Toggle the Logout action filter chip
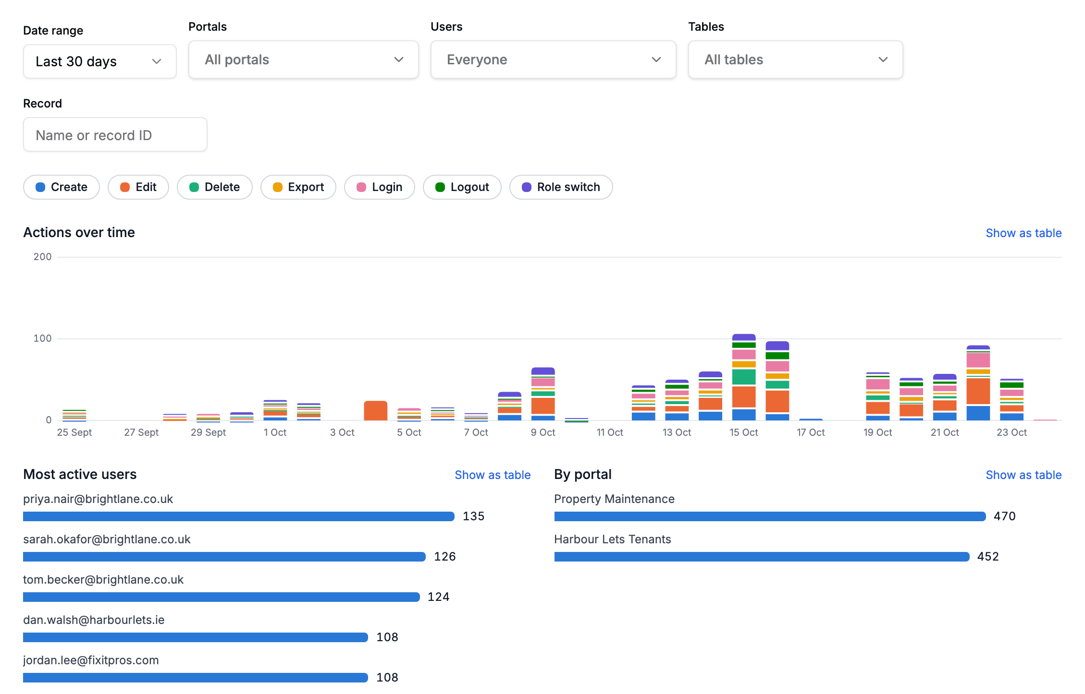The width and height of the screenshot is (1085, 694). [462, 187]
